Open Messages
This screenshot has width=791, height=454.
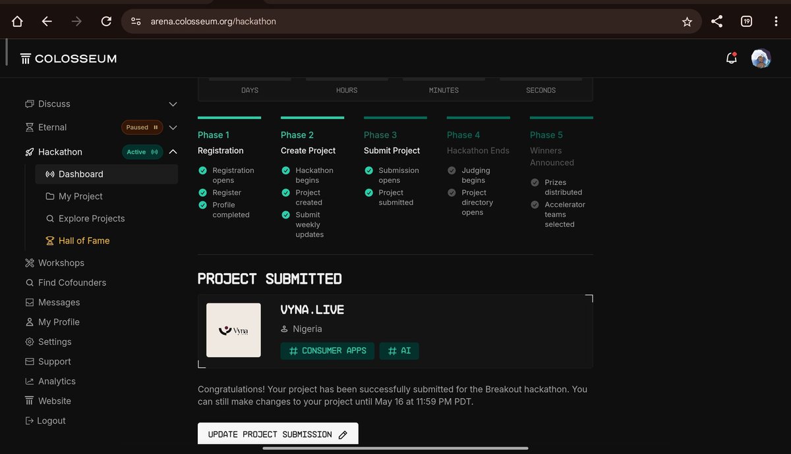click(59, 302)
